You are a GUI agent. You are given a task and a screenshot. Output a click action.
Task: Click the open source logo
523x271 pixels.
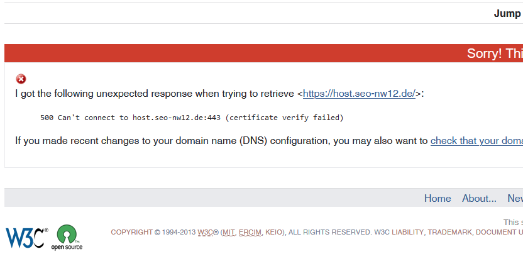click(67, 237)
